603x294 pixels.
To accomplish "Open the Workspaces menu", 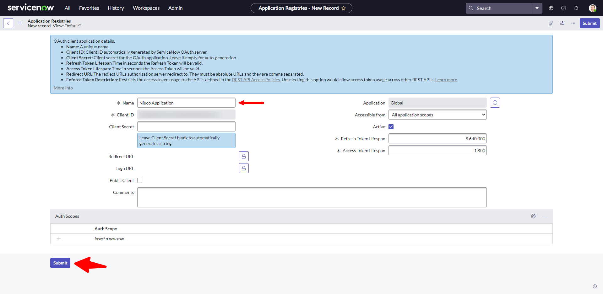I will [146, 8].
